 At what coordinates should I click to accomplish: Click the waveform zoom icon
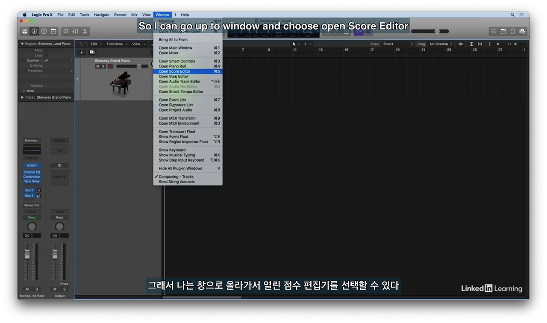tap(461, 44)
